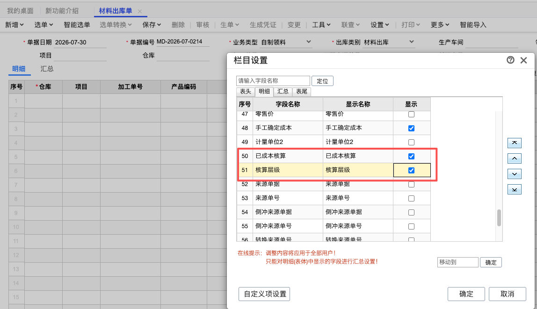Click the 移动到 input field
Viewport: 537px width, 309px height.
tap(457, 262)
